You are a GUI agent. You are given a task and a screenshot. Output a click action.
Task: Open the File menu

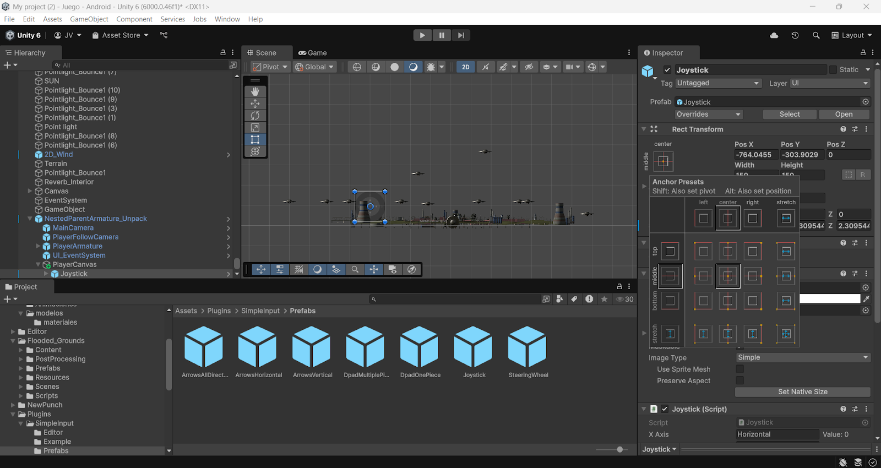[9, 19]
